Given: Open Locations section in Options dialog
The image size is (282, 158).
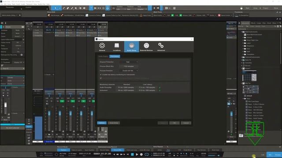Looking at the screenshot, I should tap(117, 47).
